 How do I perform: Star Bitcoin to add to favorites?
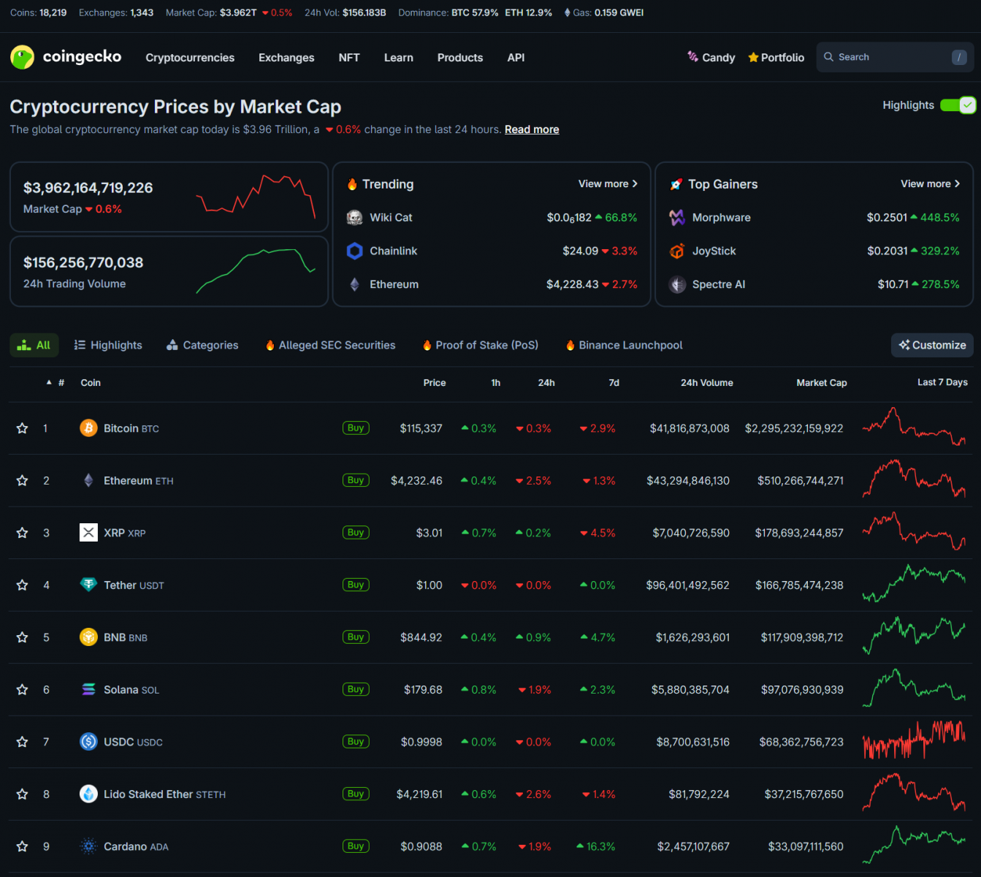click(23, 428)
